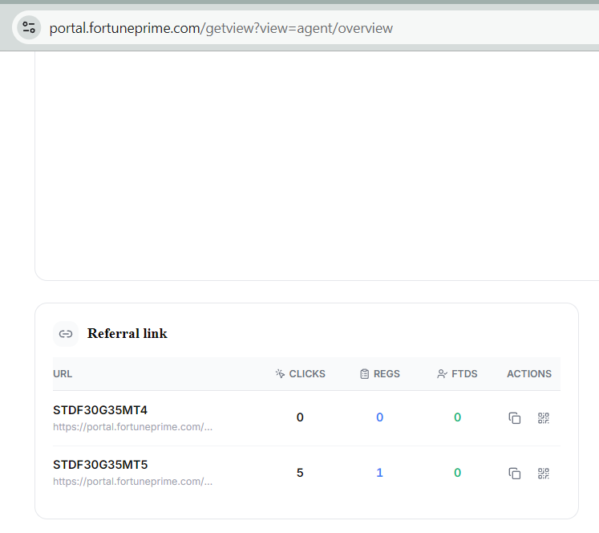Click the FTDS column header
599x533 pixels.
coord(457,373)
